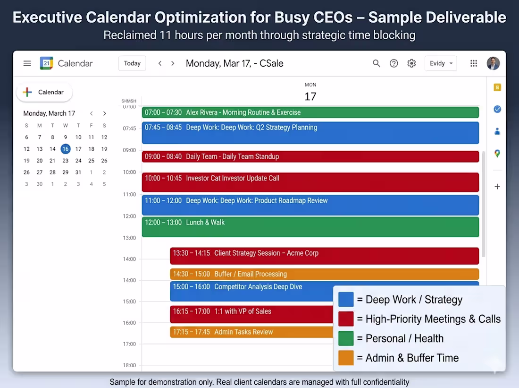The height and width of the screenshot is (388, 519).
Task: Select March 20 in the mini calendar
Action: (40, 160)
